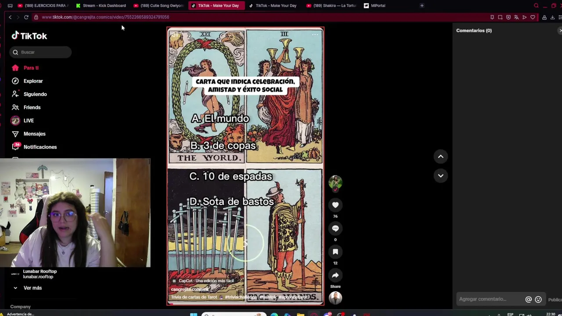
Task: Click the Windows Start button
Action: 194,314
